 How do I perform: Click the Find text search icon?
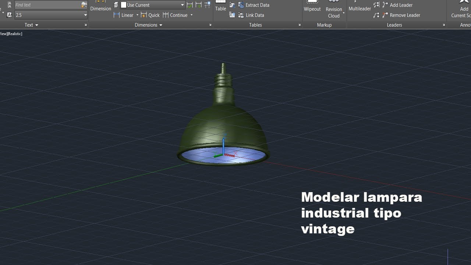(x=84, y=5)
